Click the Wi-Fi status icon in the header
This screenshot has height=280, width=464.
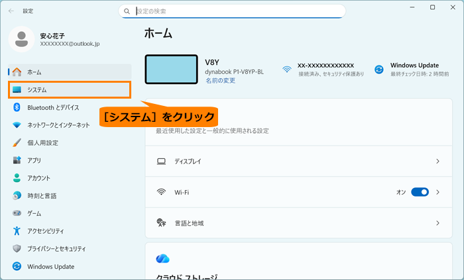pos(287,70)
